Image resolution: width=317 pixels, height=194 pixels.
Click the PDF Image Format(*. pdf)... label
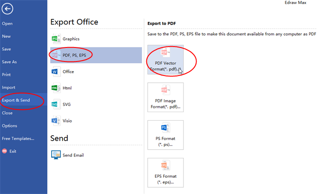point(165,104)
